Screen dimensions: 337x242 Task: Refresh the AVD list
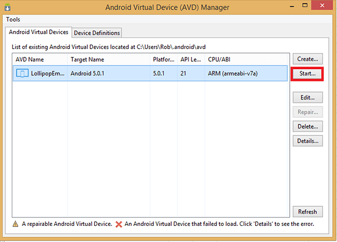[x=307, y=212]
